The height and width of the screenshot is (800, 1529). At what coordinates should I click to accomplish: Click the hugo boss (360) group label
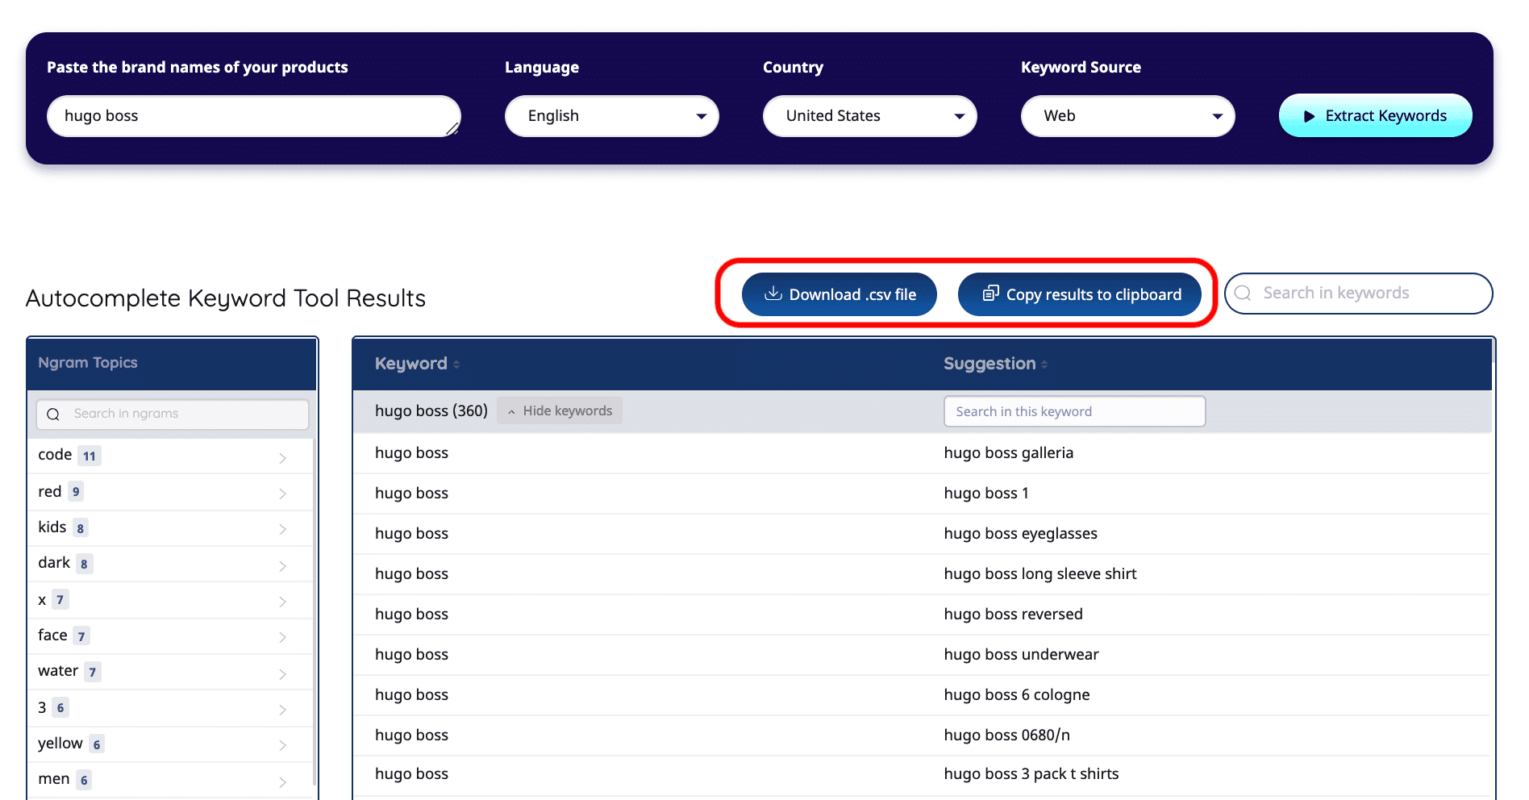(431, 411)
